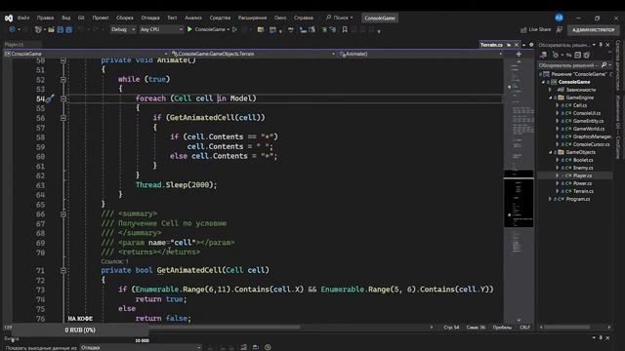Open the Сборка menu
Image resolution: width=625 pixels, height=351 pixels.
point(124,18)
